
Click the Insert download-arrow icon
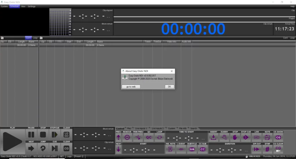click(214, 137)
